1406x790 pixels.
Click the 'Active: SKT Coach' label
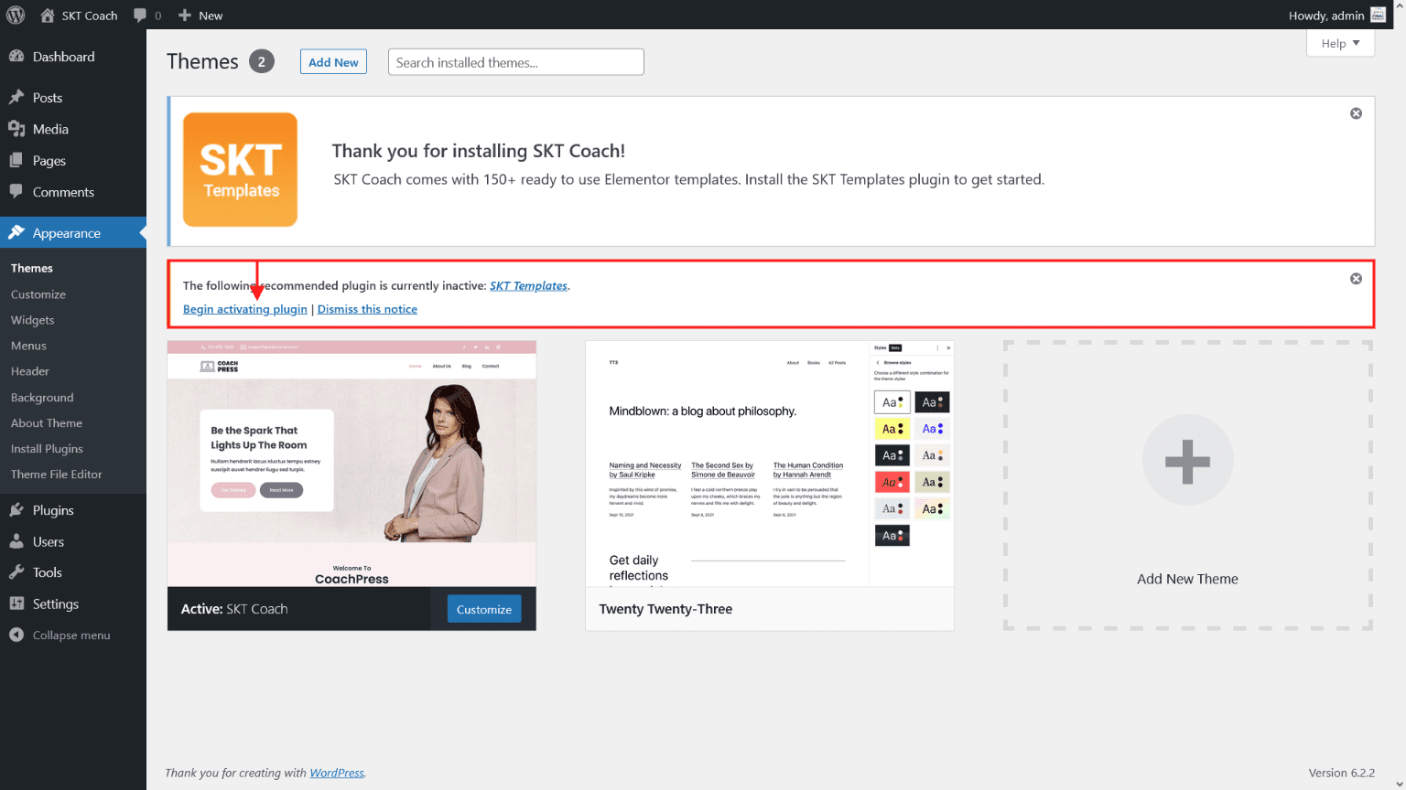click(234, 609)
